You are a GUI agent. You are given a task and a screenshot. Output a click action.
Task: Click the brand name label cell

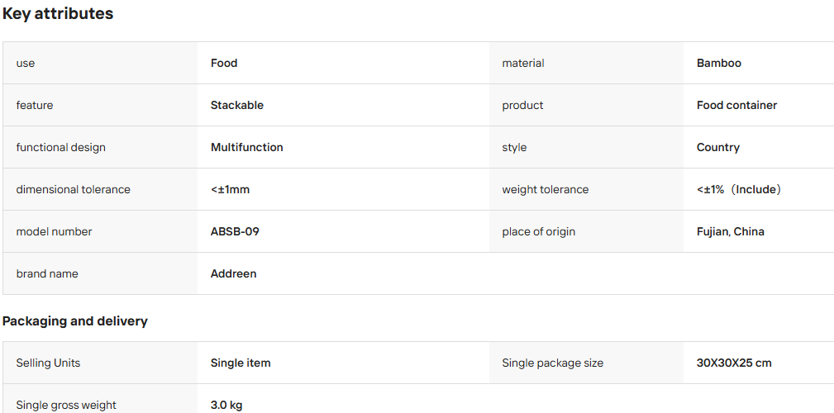100,273
